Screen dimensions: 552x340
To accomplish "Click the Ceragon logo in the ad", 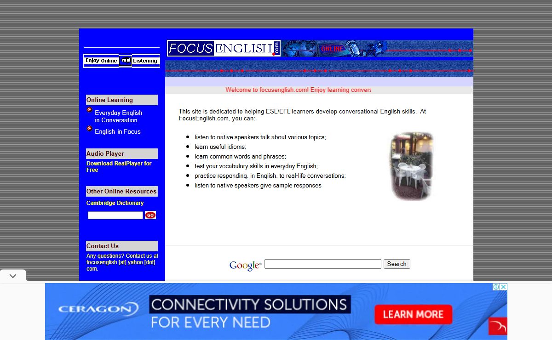I will pyautogui.click(x=98, y=309).
